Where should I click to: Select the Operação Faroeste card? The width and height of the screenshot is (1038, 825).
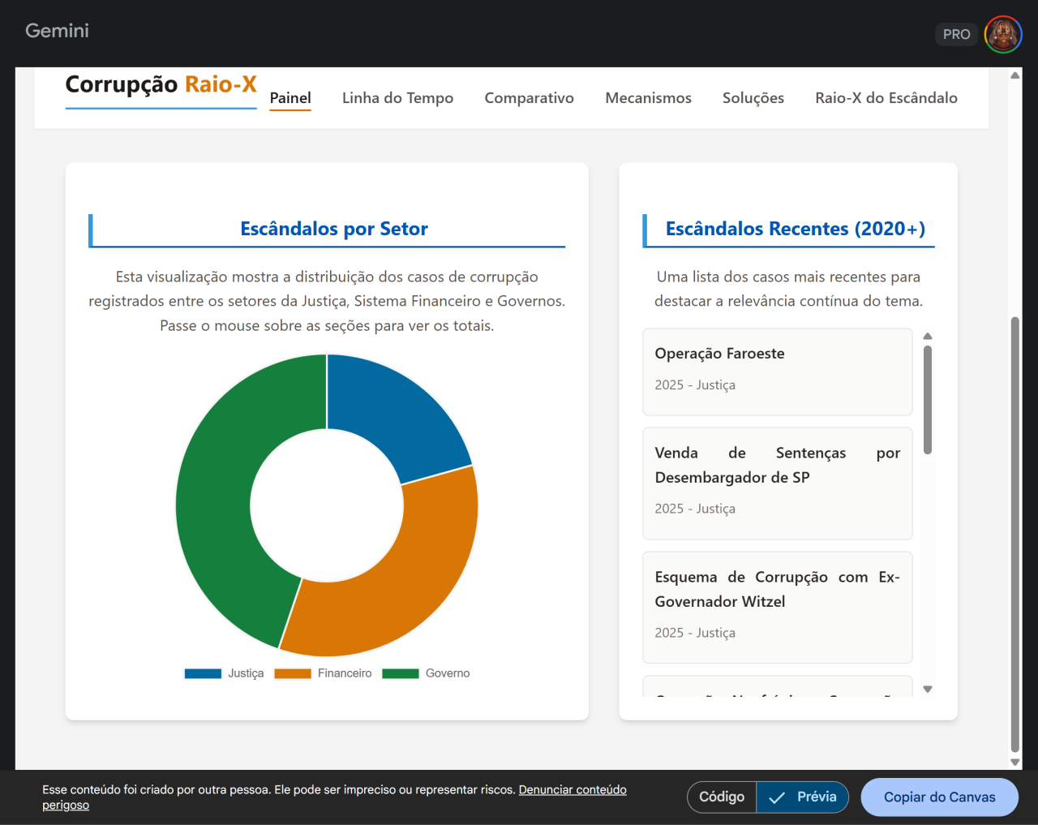777,372
